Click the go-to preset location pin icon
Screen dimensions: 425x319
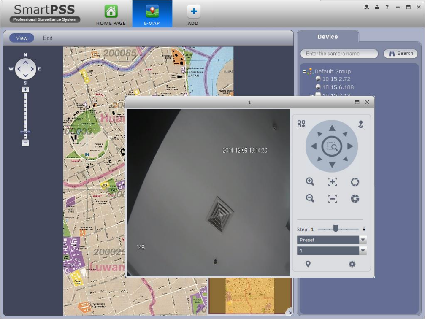308,264
